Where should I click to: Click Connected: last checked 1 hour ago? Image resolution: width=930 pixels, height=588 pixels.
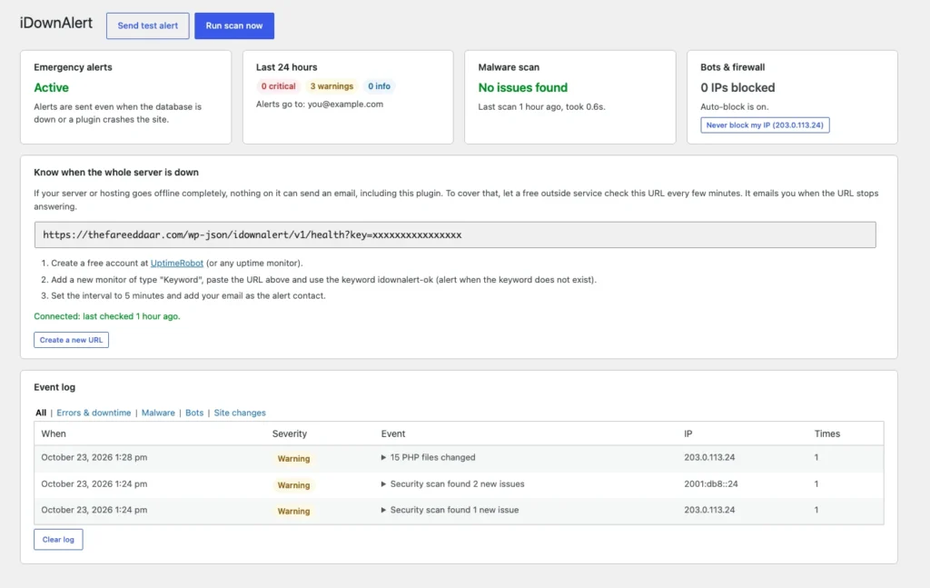point(107,316)
